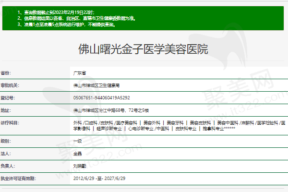Click the 法人 label
The height and width of the screenshot is (192, 288).
point(6,154)
